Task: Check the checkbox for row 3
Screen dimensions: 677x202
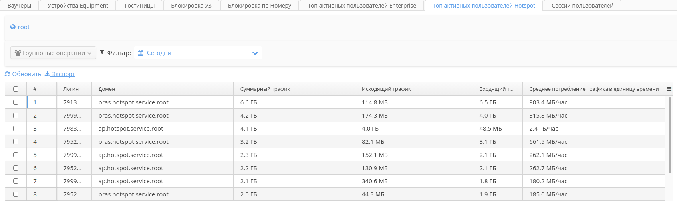Action: click(x=16, y=129)
